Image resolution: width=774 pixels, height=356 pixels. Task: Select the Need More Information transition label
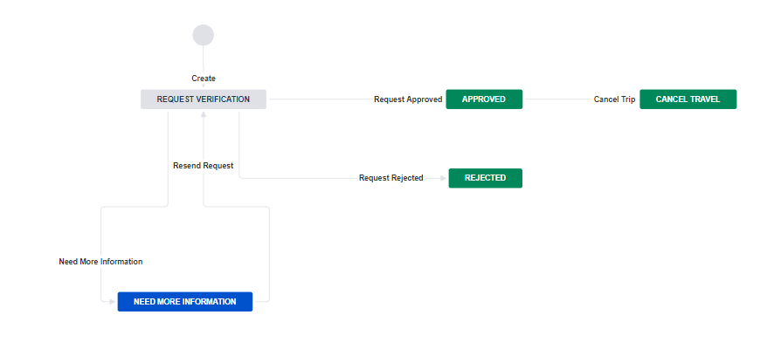point(100,262)
